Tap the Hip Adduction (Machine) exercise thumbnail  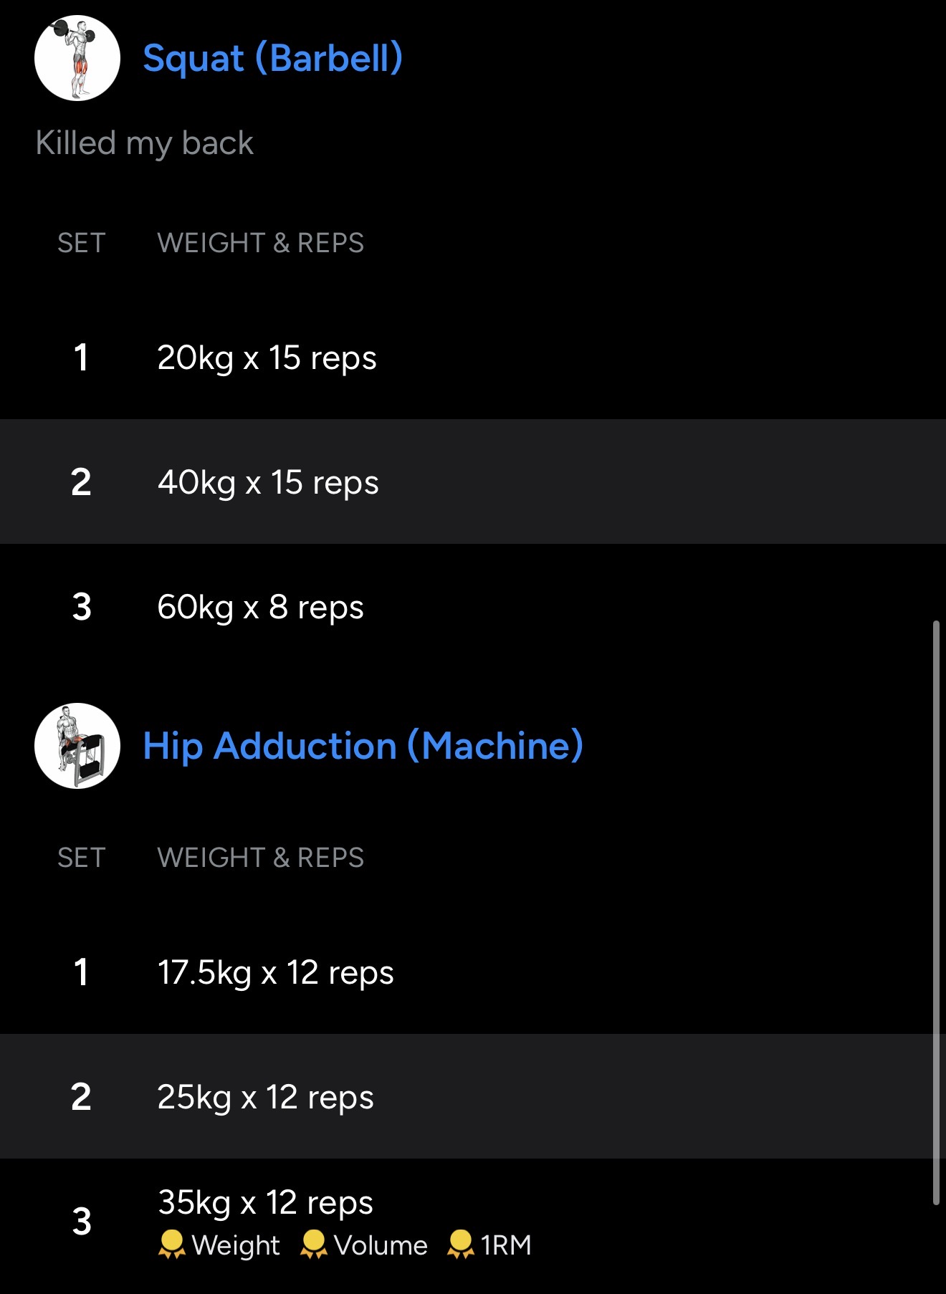click(77, 746)
